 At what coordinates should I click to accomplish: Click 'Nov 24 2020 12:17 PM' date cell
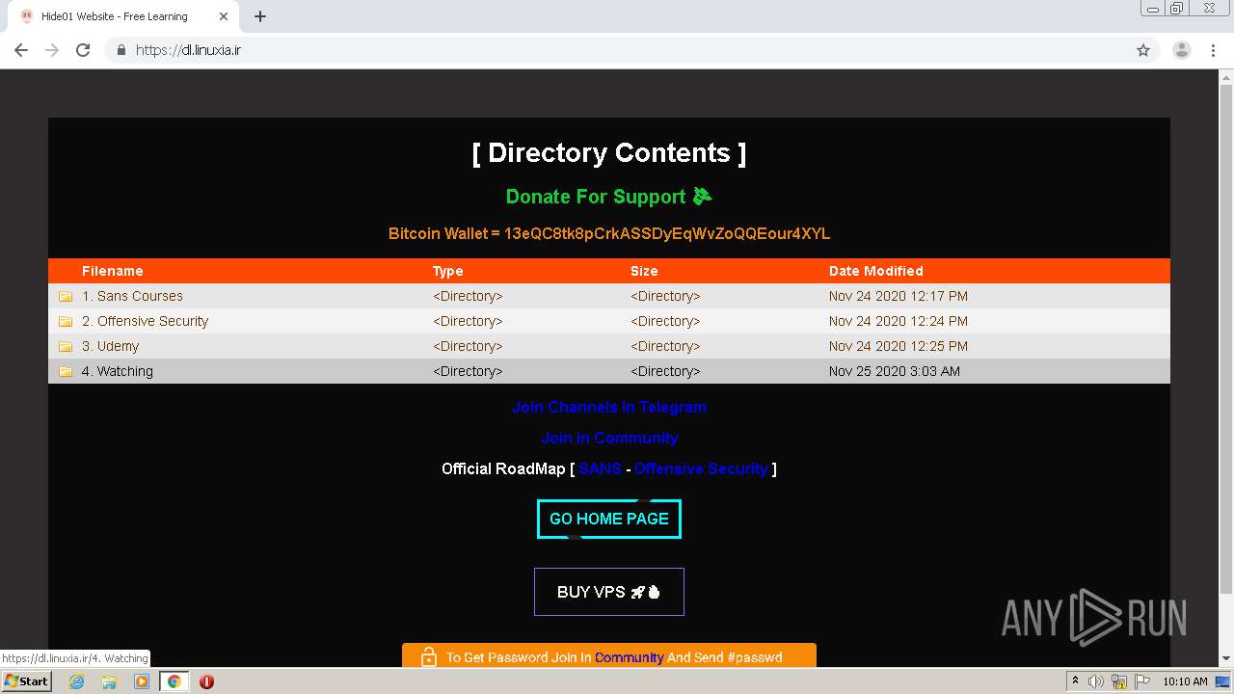898,296
